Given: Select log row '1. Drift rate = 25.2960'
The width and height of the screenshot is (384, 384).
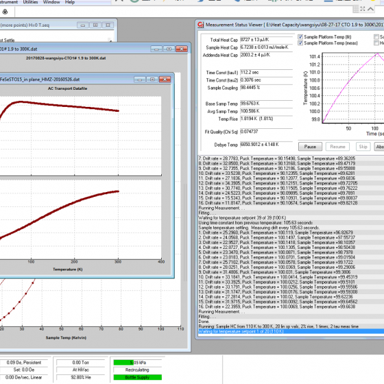Looking at the screenshot, I should (x=291, y=232).
